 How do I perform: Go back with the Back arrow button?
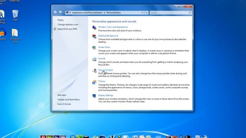(55, 13)
